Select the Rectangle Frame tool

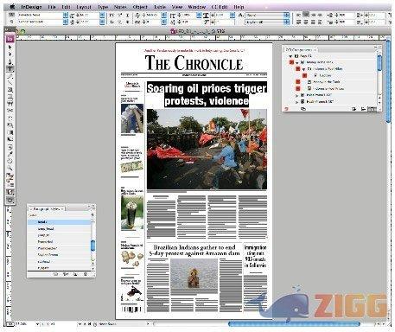[10, 90]
